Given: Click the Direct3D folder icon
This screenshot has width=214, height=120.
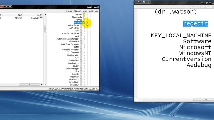Looking at the screenshot, I should [81, 74].
